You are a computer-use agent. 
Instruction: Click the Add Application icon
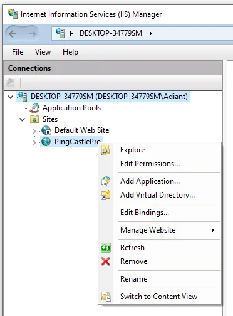pyautogui.click(x=106, y=181)
